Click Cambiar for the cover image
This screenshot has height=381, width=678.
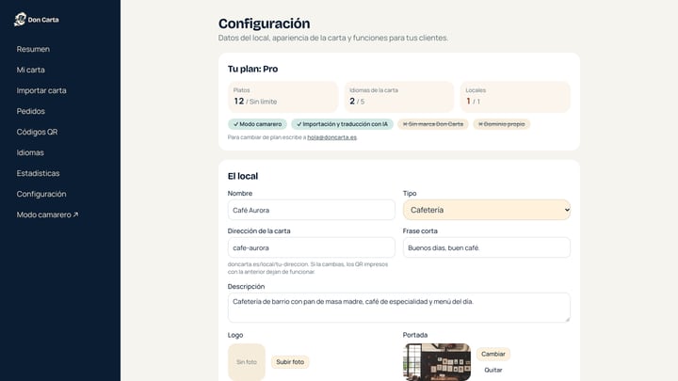493,354
